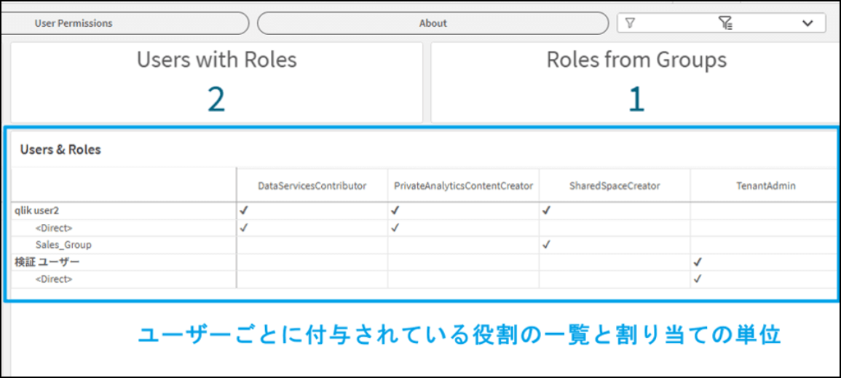Select the Roles from Groups KPI
This screenshot has width=841, height=378.
[636, 81]
